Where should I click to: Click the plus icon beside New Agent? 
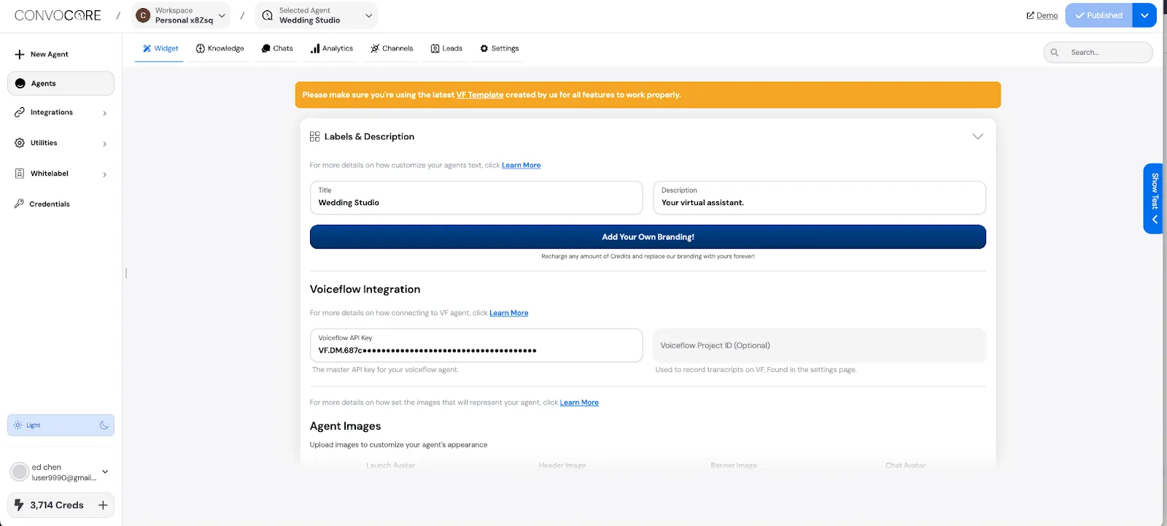tap(20, 54)
